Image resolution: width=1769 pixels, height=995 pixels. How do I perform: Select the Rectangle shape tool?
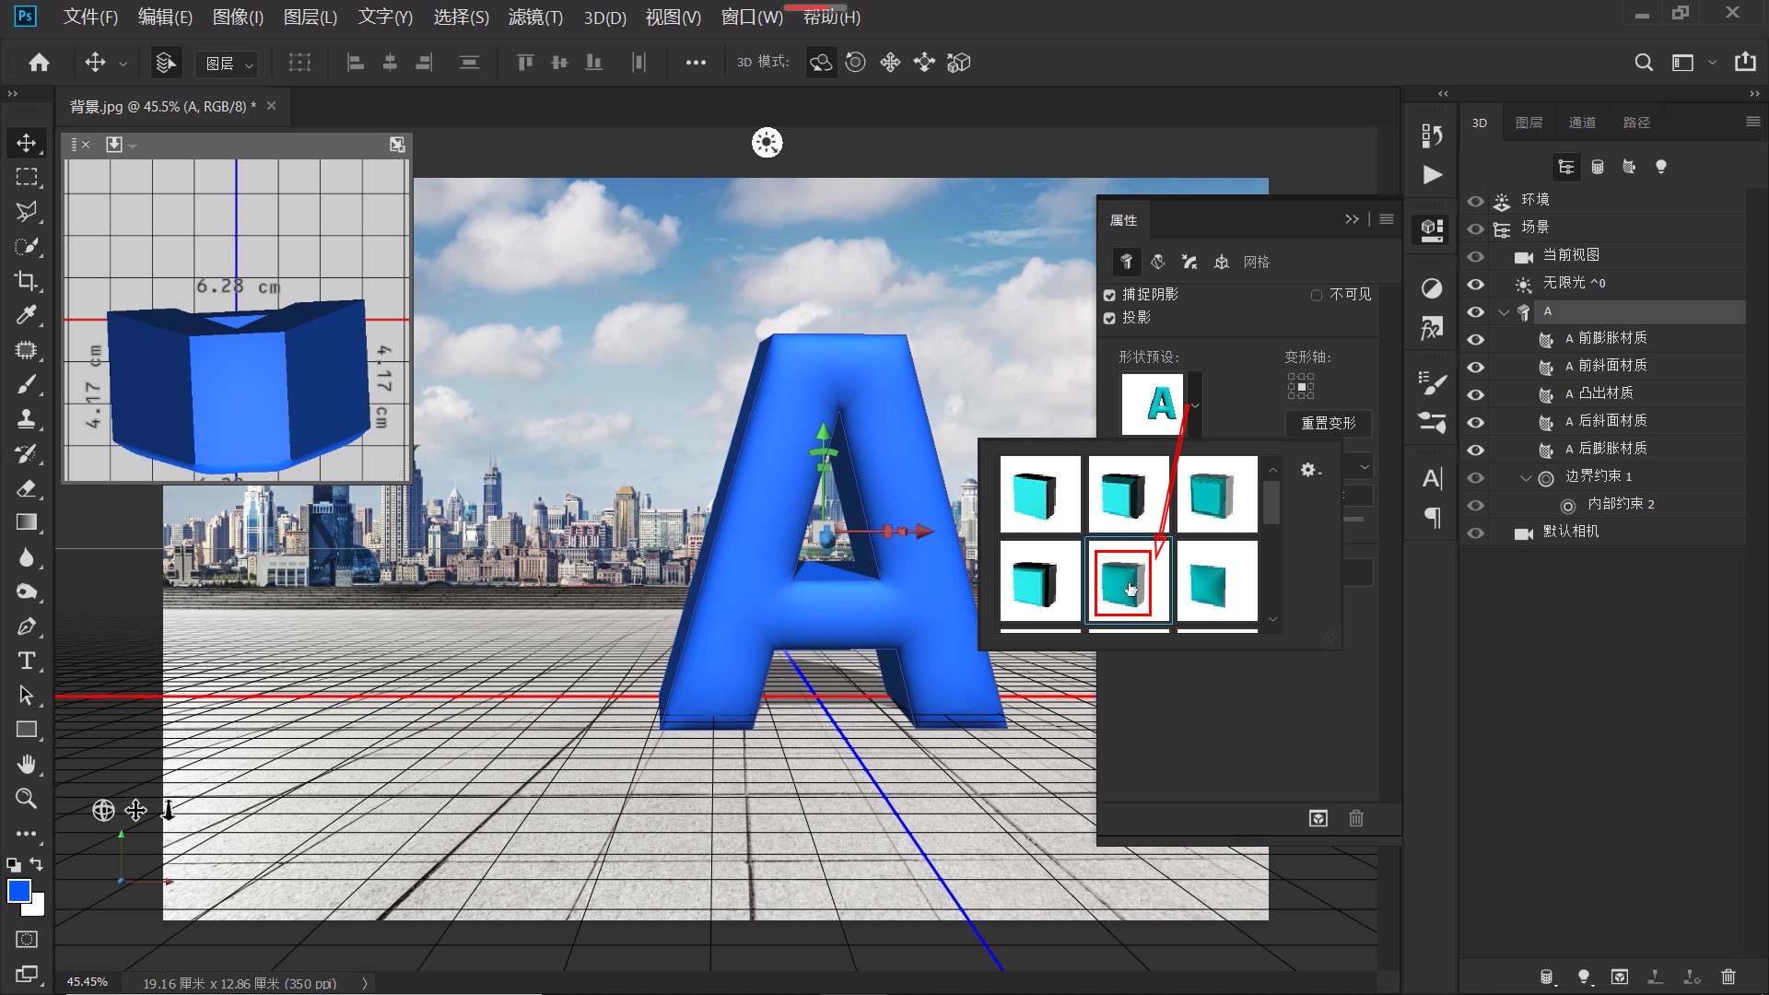click(x=27, y=730)
